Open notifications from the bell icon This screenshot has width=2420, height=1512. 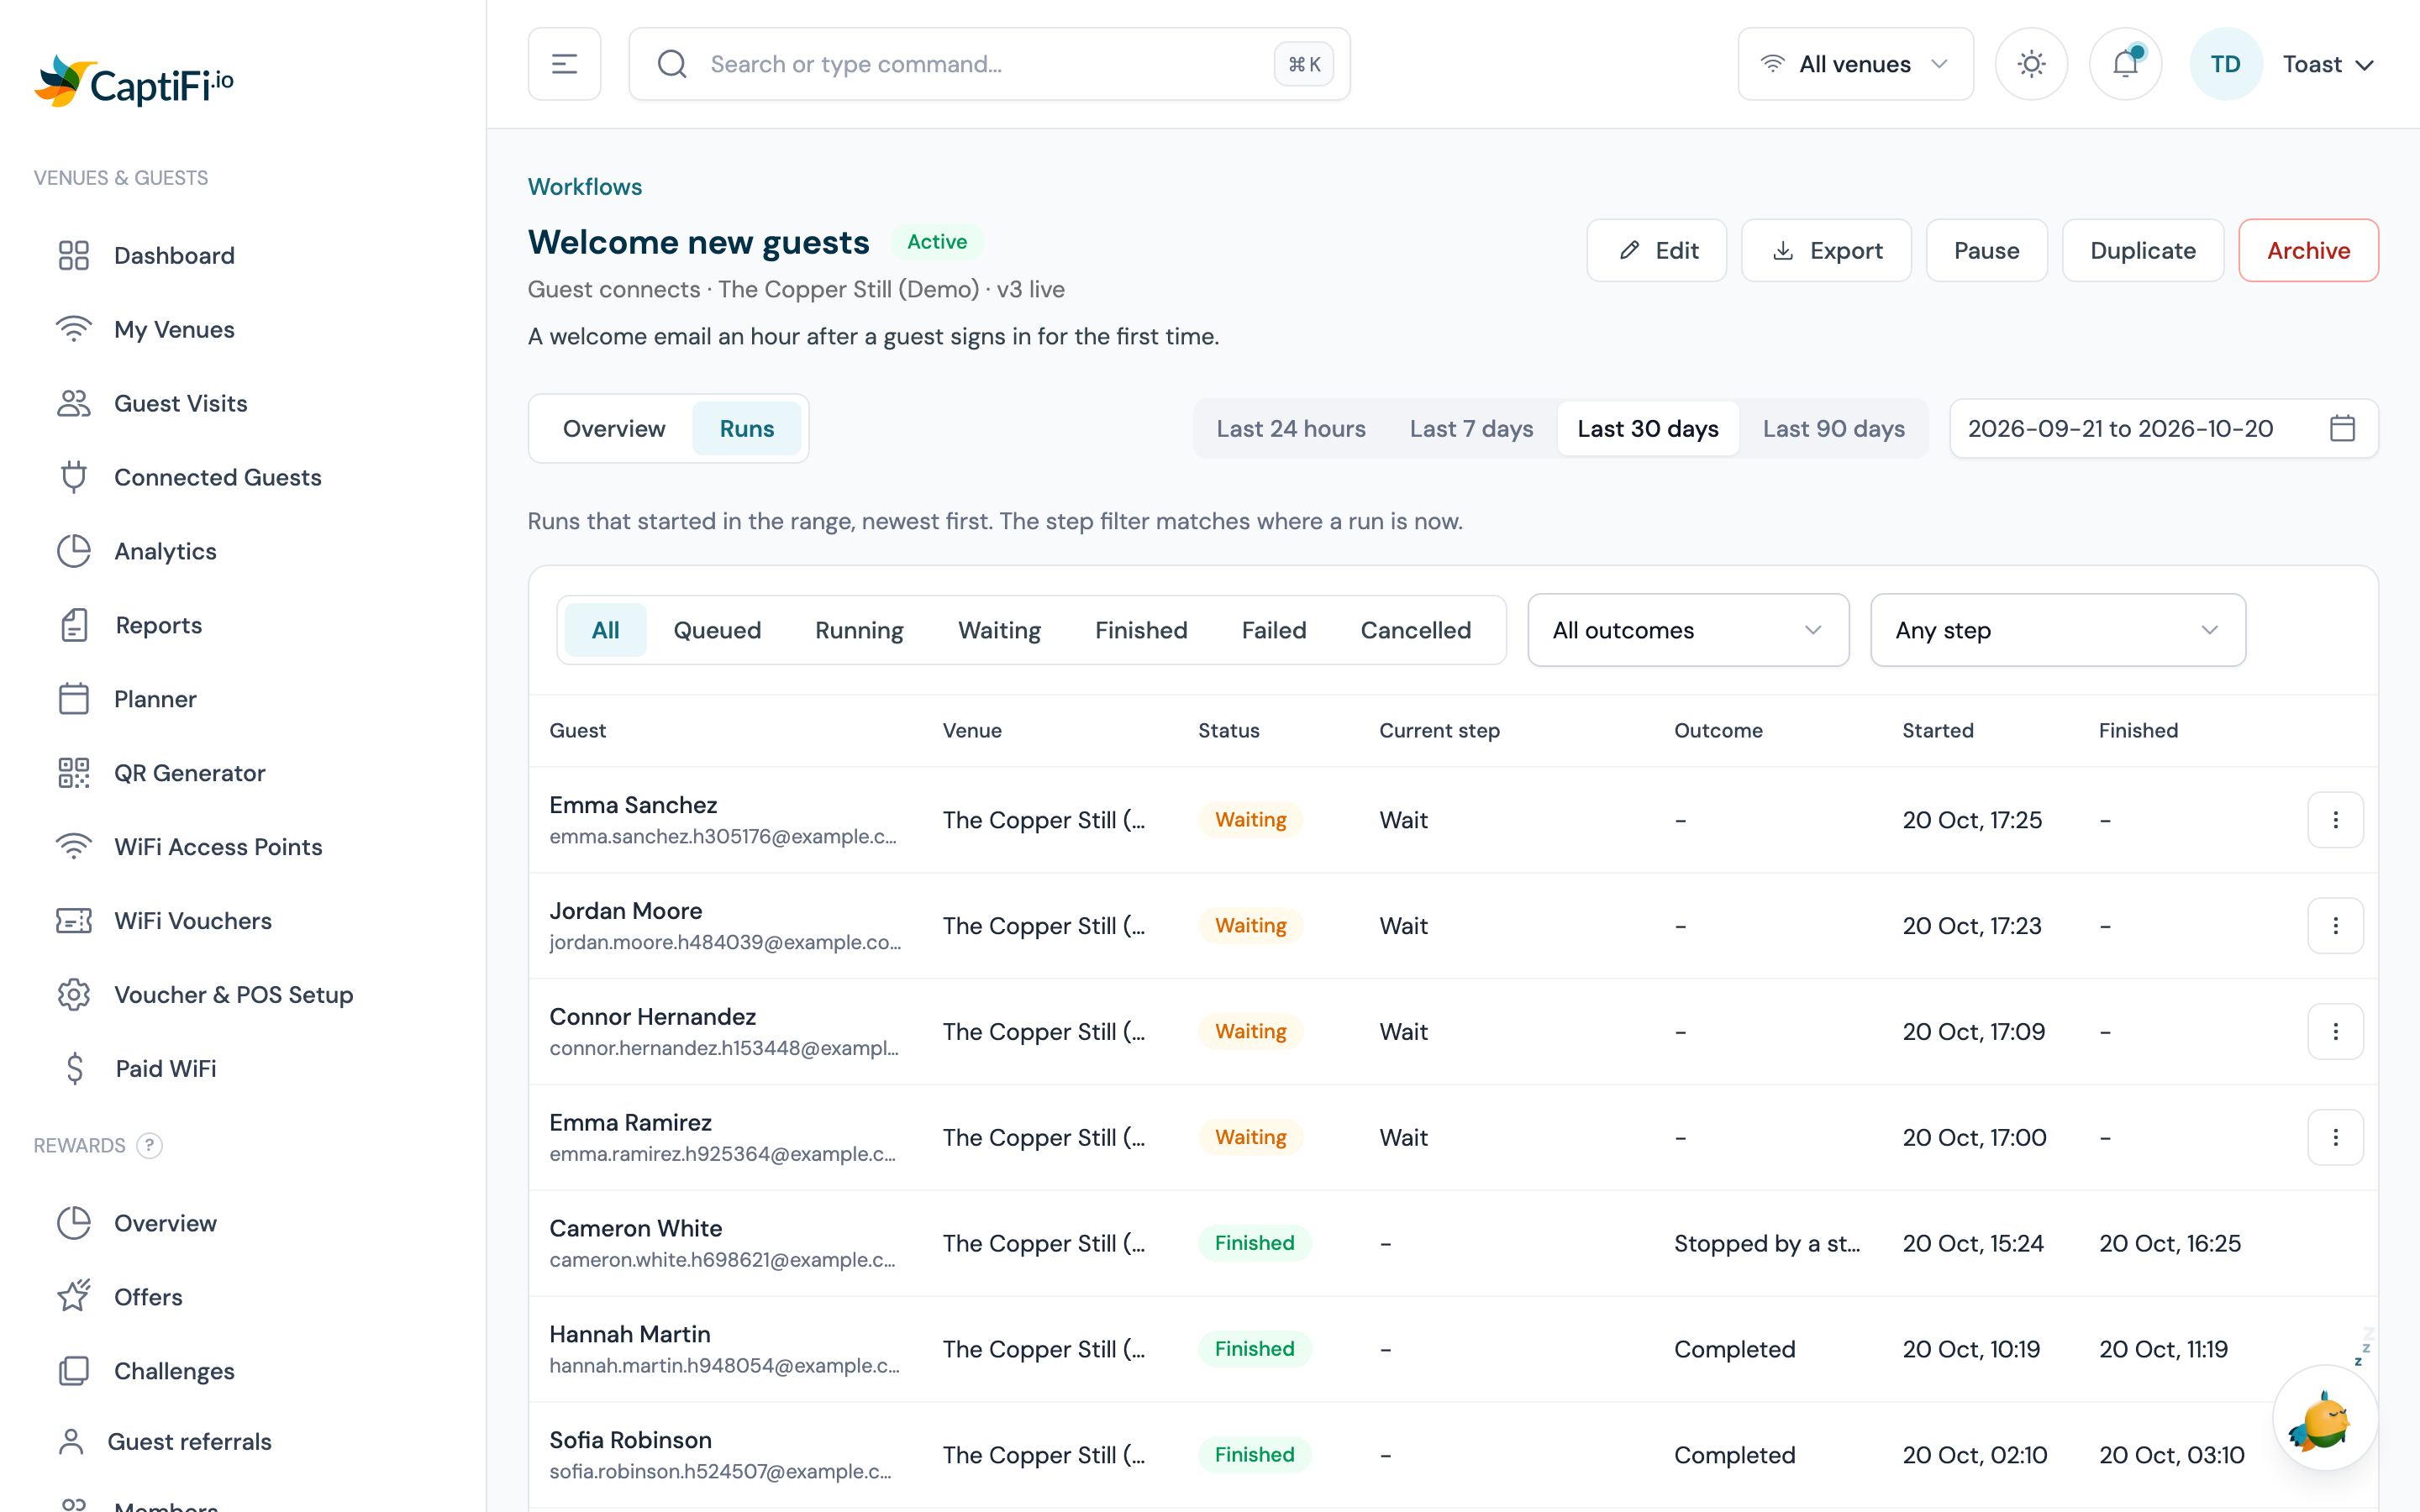tap(2125, 64)
